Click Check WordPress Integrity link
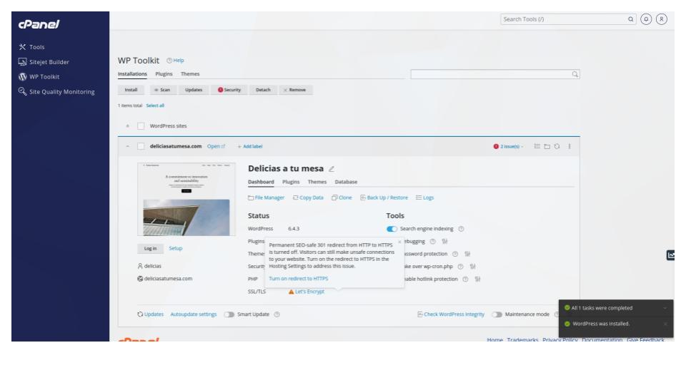The width and height of the screenshot is (686, 385). [x=451, y=314]
